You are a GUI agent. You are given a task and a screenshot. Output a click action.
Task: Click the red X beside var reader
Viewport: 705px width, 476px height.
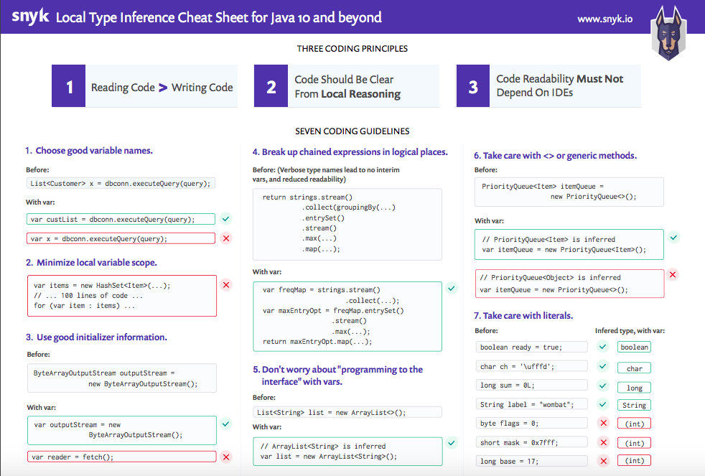click(226, 457)
